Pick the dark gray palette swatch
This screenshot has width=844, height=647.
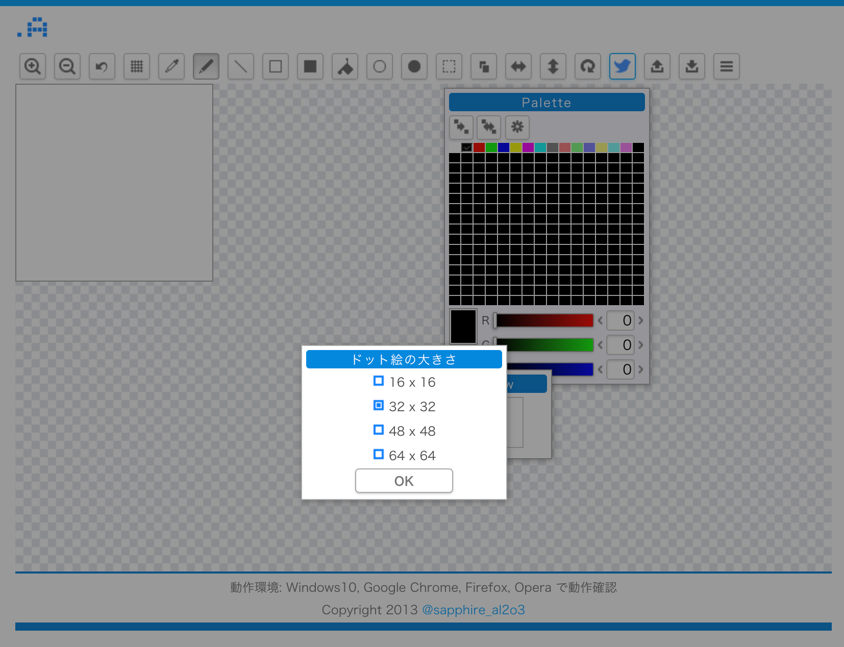point(553,147)
